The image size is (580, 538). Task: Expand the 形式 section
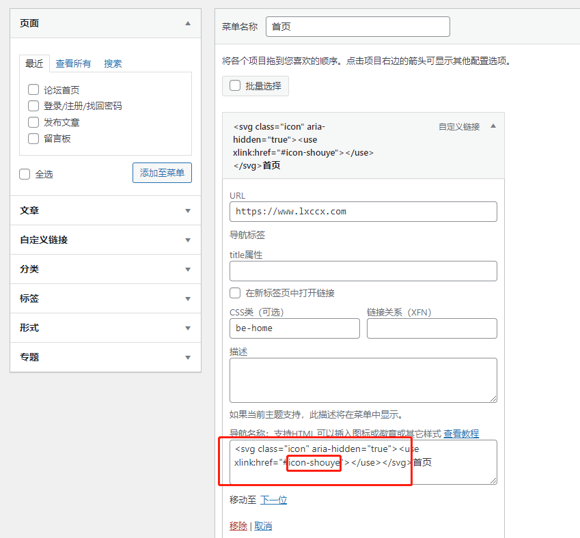pyautogui.click(x=188, y=328)
